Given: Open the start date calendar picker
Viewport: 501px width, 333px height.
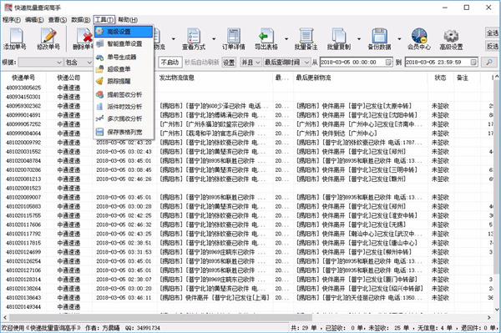Looking at the screenshot, I should click(x=388, y=63).
